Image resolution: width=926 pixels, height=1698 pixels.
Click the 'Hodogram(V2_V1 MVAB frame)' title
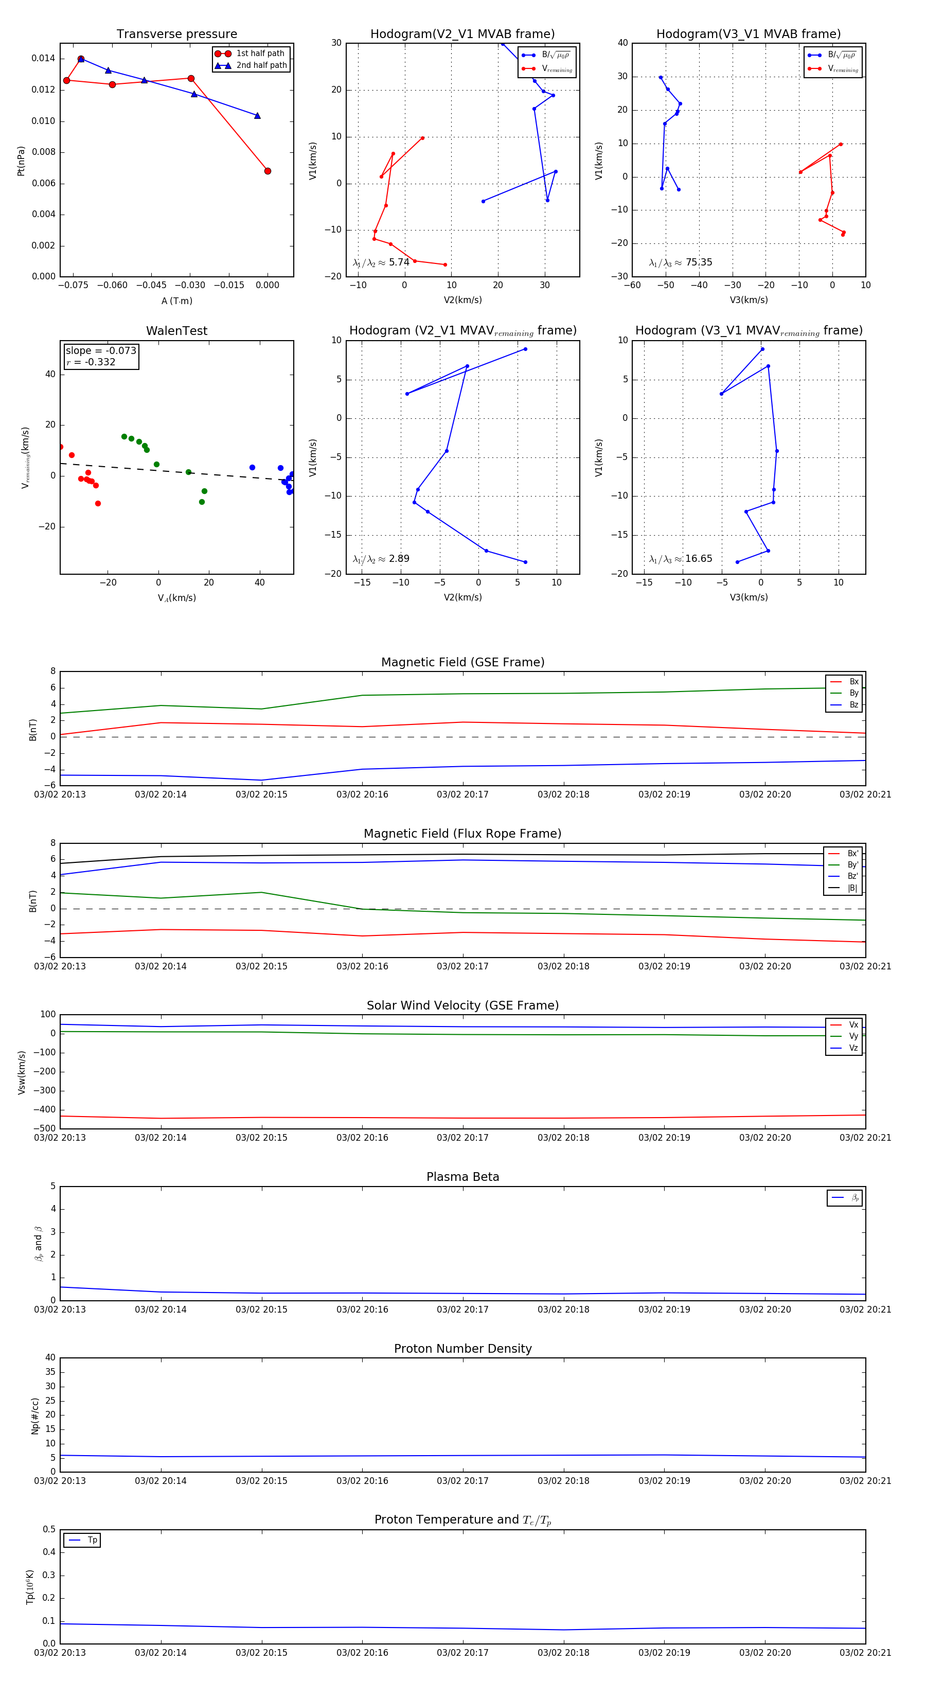462,34
